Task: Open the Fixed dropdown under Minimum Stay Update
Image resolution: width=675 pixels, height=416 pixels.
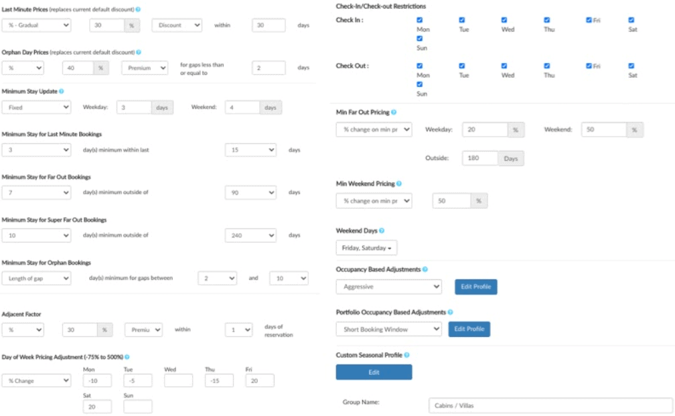Action: (x=37, y=107)
